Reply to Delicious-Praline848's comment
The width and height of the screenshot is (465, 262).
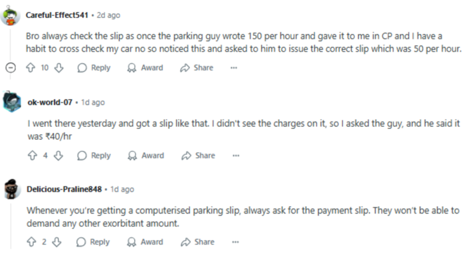point(93,242)
